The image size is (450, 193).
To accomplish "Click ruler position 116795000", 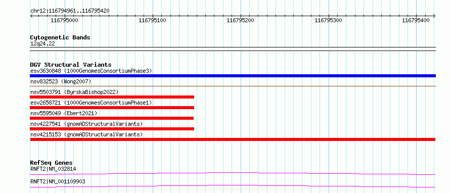I will tap(64, 20).
